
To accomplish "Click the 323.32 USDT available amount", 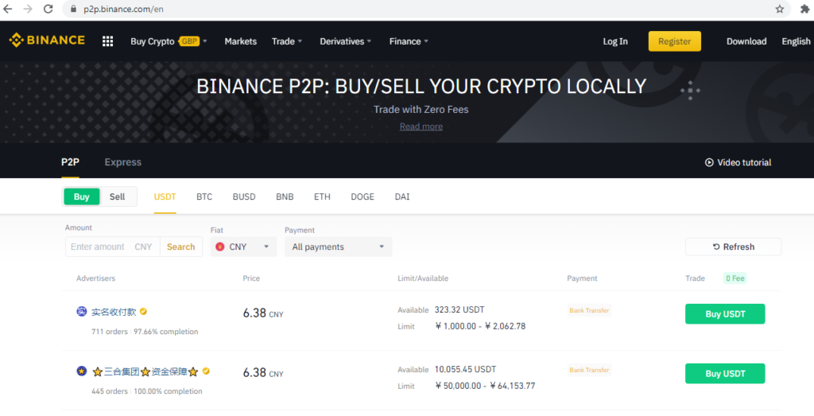I will coord(459,309).
